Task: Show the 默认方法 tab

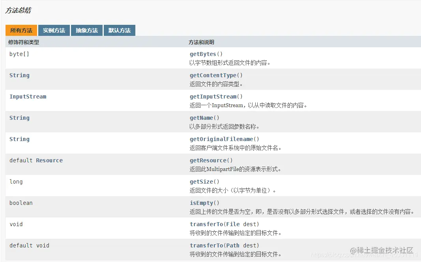Action: coord(120,30)
